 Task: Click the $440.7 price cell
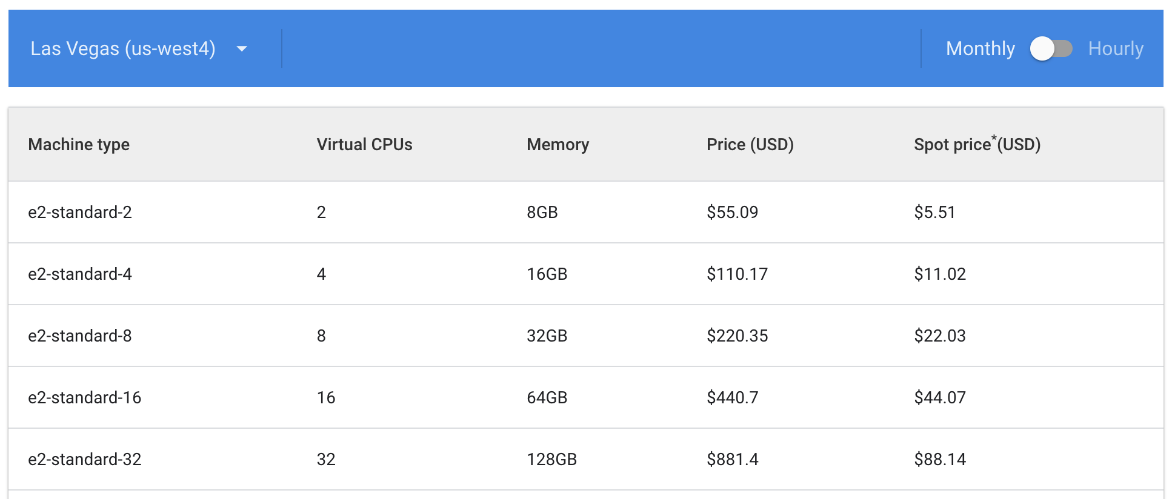(x=732, y=398)
